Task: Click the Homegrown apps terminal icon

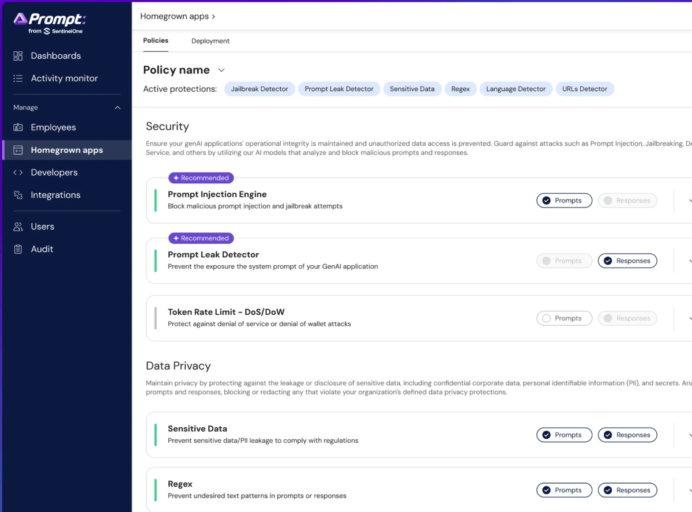Action: 18,150
